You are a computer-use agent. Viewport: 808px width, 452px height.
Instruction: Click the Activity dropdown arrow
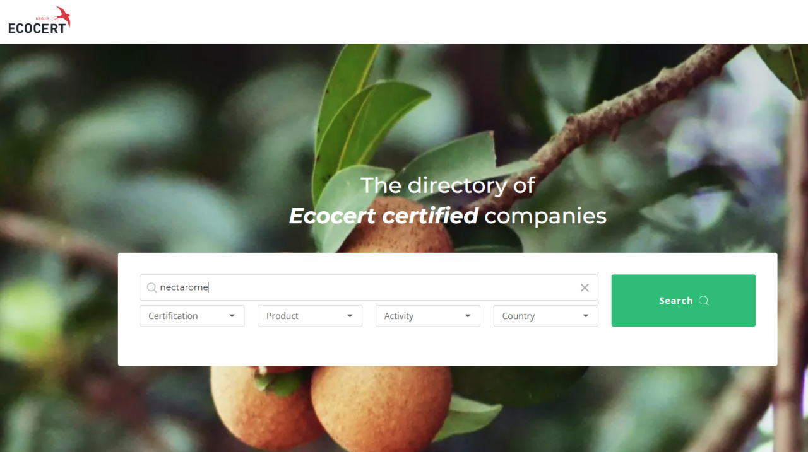[x=468, y=316]
